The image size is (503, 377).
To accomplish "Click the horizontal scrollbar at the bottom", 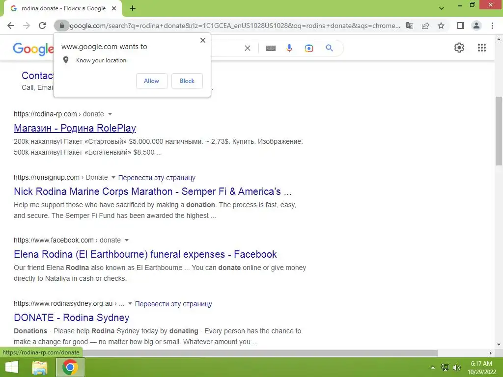I will click(x=259, y=353).
